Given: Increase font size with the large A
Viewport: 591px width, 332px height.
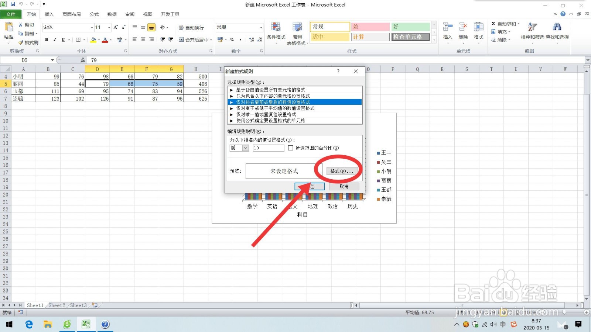Looking at the screenshot, I should pos(116,27).
